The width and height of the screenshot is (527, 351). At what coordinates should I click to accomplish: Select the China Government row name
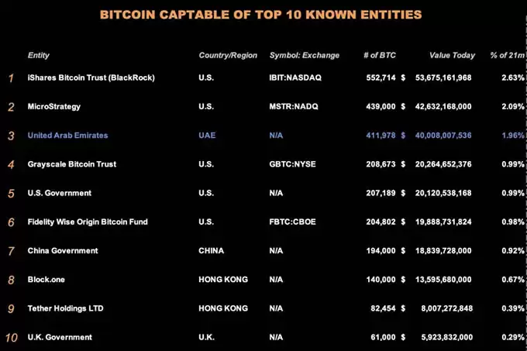tap(63, 251)
